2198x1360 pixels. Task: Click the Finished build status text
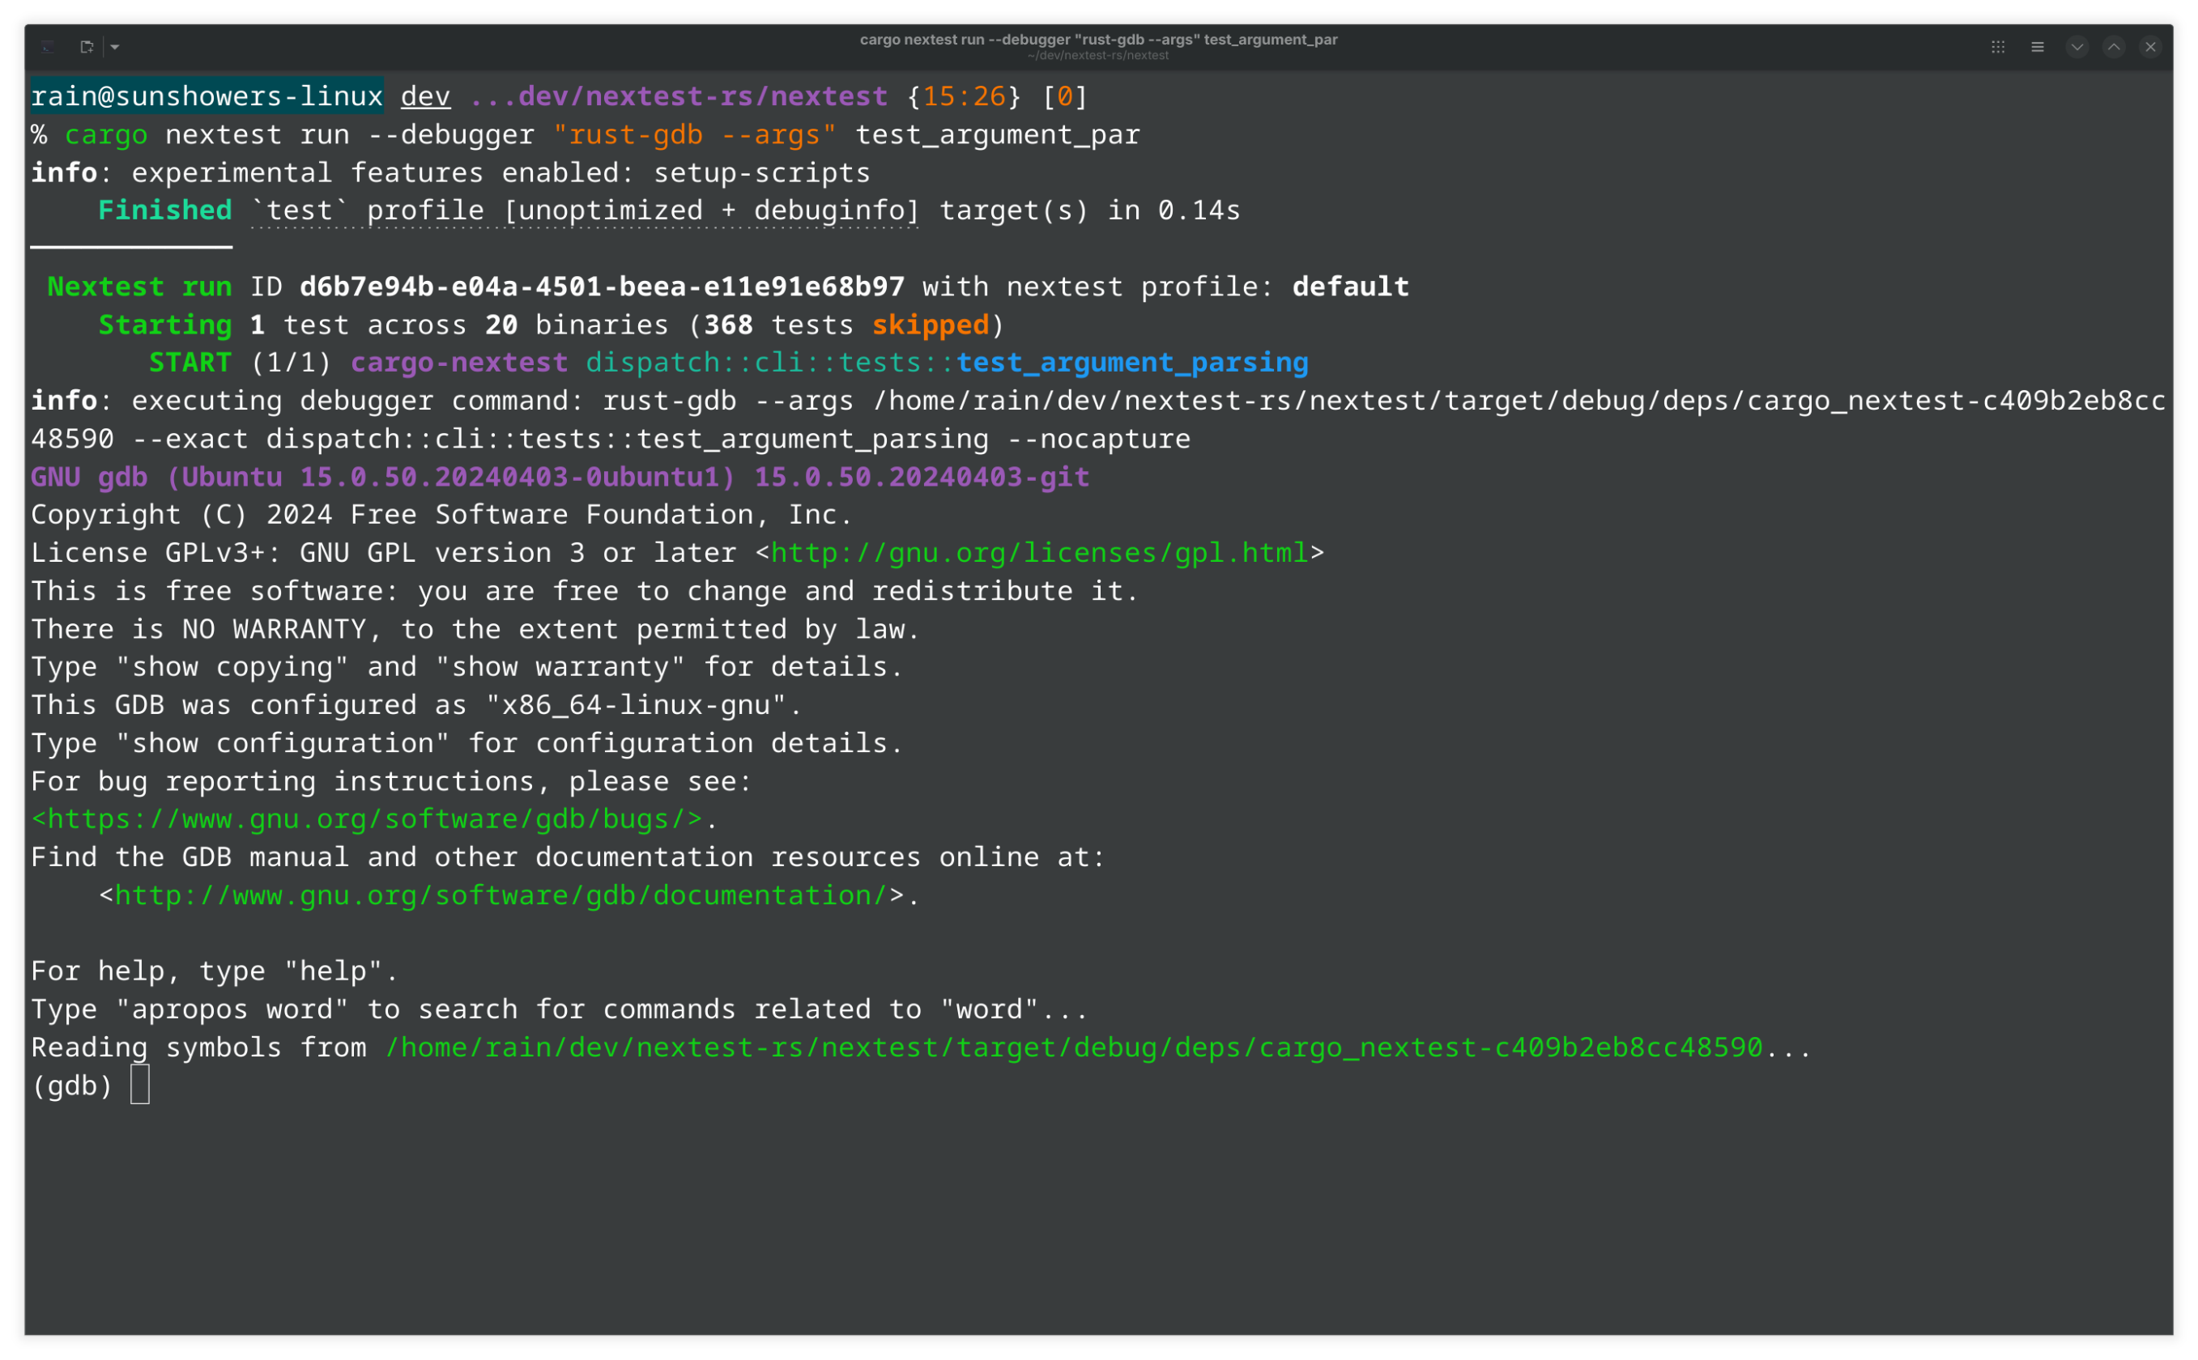164,210
